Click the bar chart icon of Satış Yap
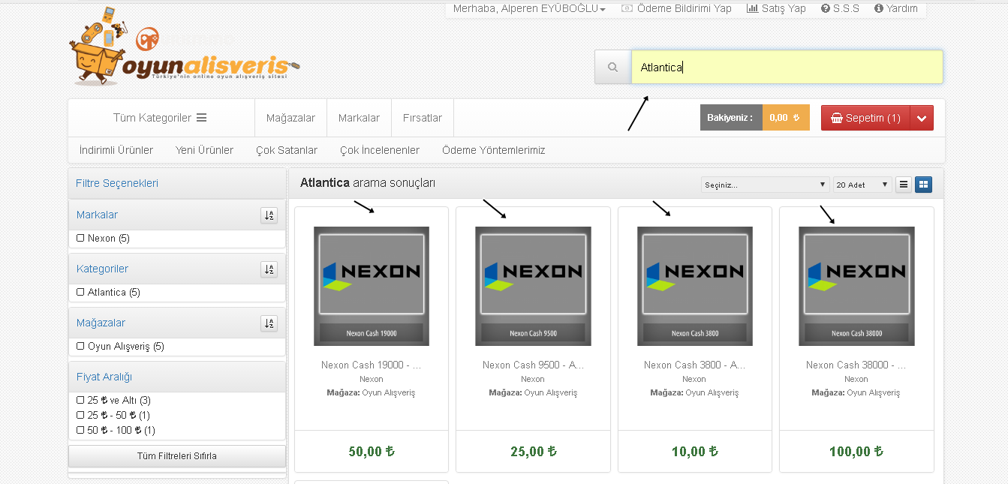The image size is (1008, 484). (752, 8)
